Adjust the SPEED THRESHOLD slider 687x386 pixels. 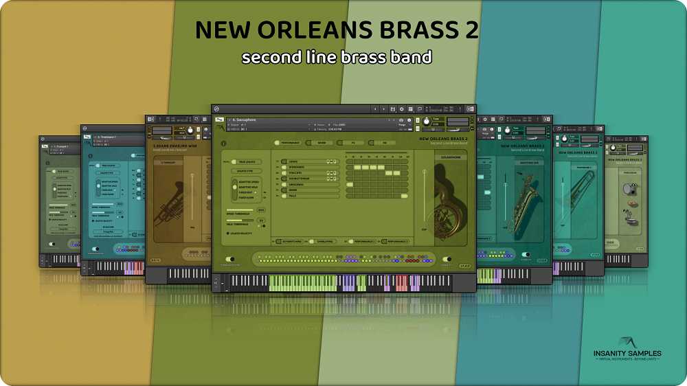[x=240, y=210]
